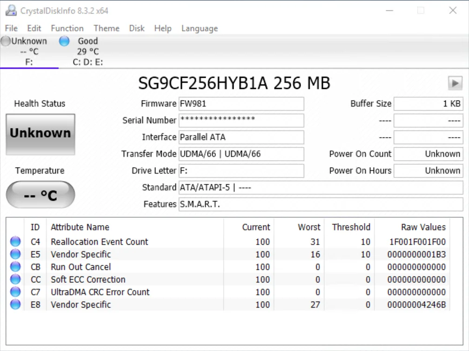Screen dimensions: 469x351
Task: Select the Reallocation Event Count row
Action: point(228,242)
